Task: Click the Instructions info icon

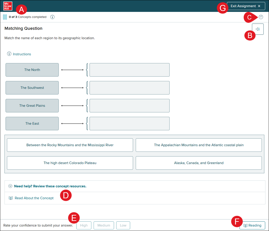Action: click(9, 54)
